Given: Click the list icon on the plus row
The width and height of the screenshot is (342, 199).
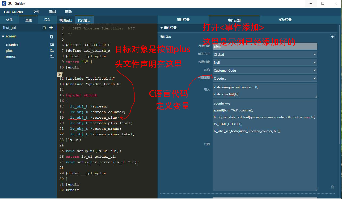Looking at the screenshot, I should coord(52,50).
